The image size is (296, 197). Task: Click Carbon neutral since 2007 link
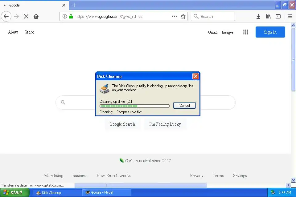click(148, 161)
